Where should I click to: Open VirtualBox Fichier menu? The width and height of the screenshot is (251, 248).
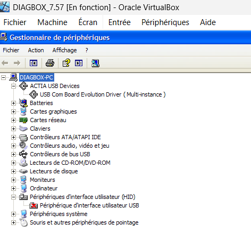click(15, 22)
